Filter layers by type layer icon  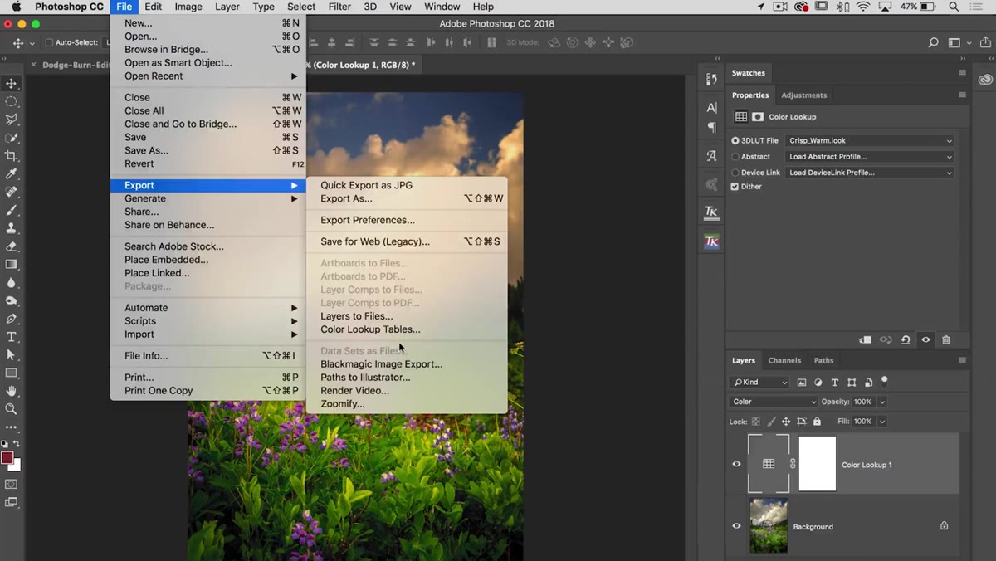[835, 383]
